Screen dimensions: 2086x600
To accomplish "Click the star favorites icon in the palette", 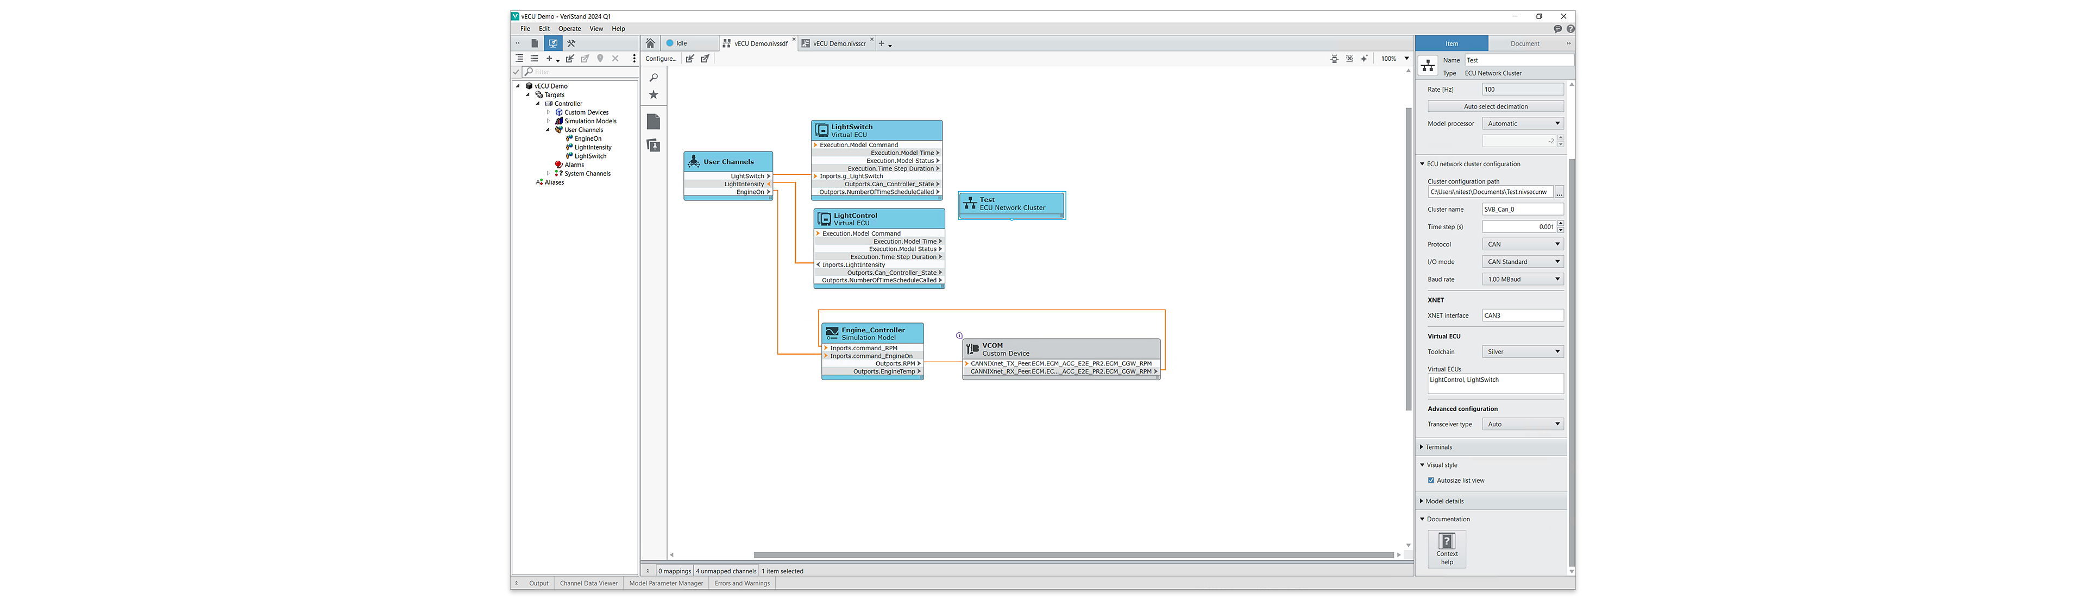I will pyautogui.click(x=654, y=94).
